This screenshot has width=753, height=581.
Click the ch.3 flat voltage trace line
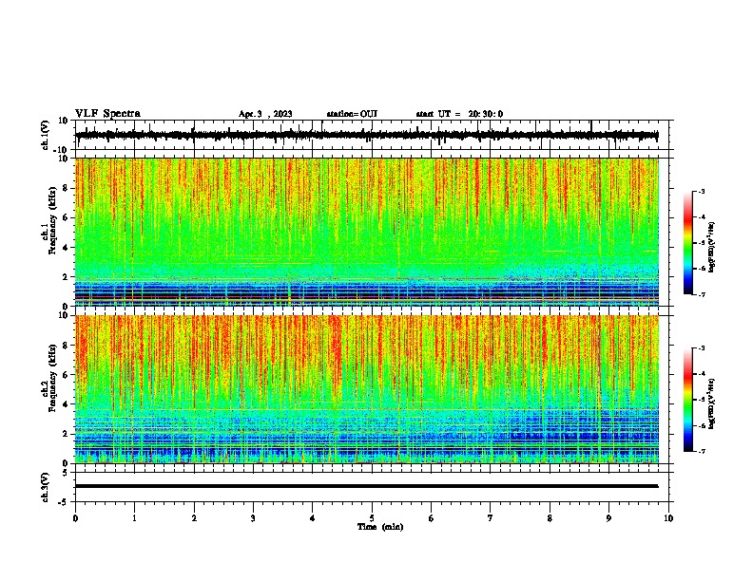pos(366,486)
